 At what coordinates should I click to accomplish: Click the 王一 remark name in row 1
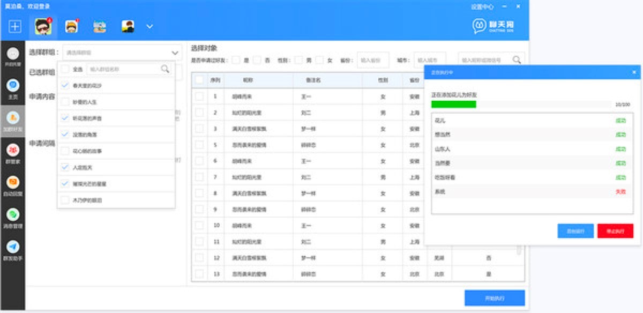305,96
